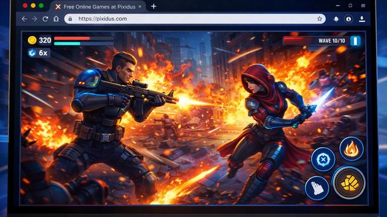
Task: Tap the hand grab skill button
Action: [317, 188]
